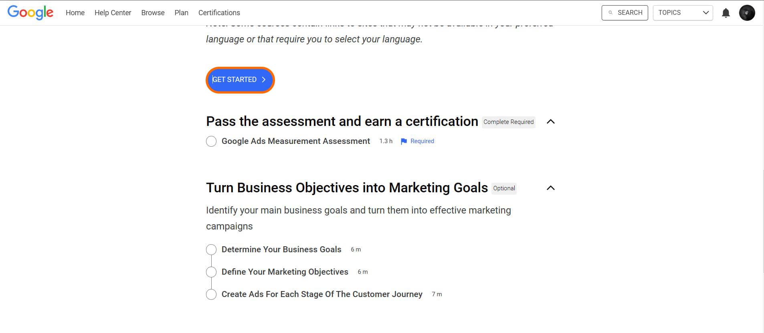764x333 pixels.
Task: Click the blue Required flag icon
Action: click(x=404, y=141)
